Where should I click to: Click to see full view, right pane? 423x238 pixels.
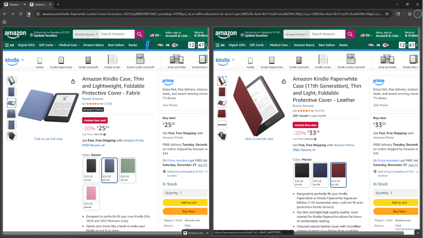[x=259, y=139]
